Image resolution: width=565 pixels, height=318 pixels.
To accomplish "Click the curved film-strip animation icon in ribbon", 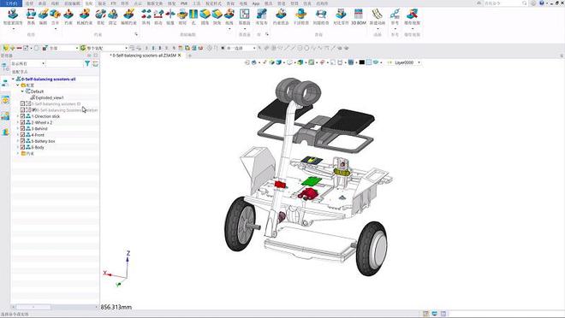I will [378, 16].
